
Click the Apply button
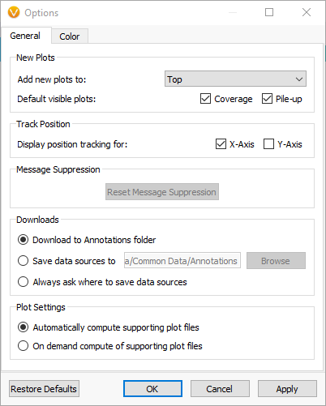[x=287, y=389]
